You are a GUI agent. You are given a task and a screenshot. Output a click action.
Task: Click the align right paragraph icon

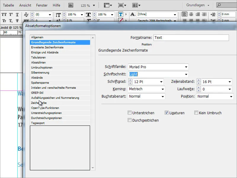(198, 14)
